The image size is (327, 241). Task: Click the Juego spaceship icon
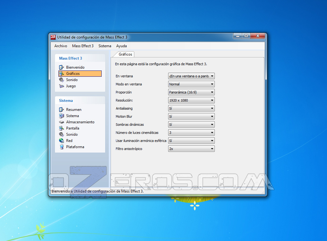(61, 86)
